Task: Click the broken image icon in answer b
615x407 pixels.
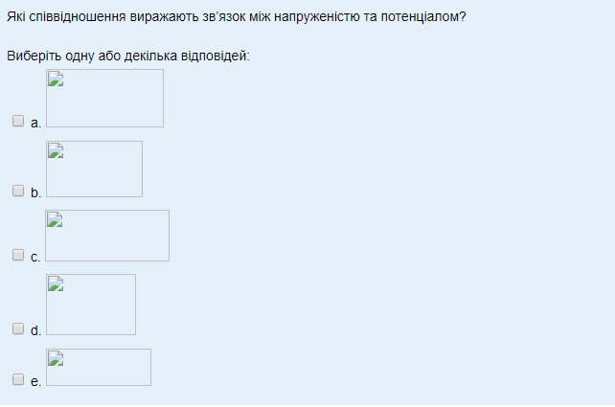Action: (56, 150)
